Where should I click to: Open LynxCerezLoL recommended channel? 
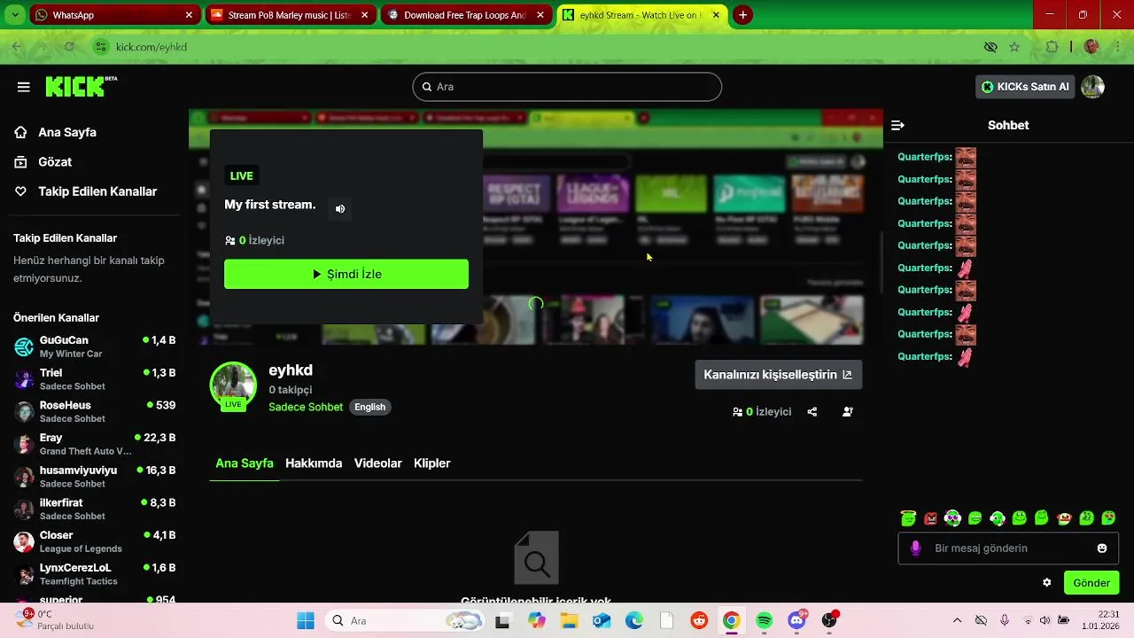(95, 574)
